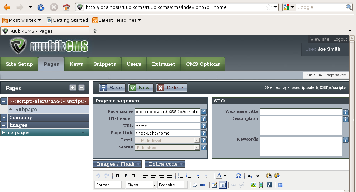Viewport: 356px width, 192px height.
Task: Toggle the arrow beside Company page
Action: tap(4, 118)
